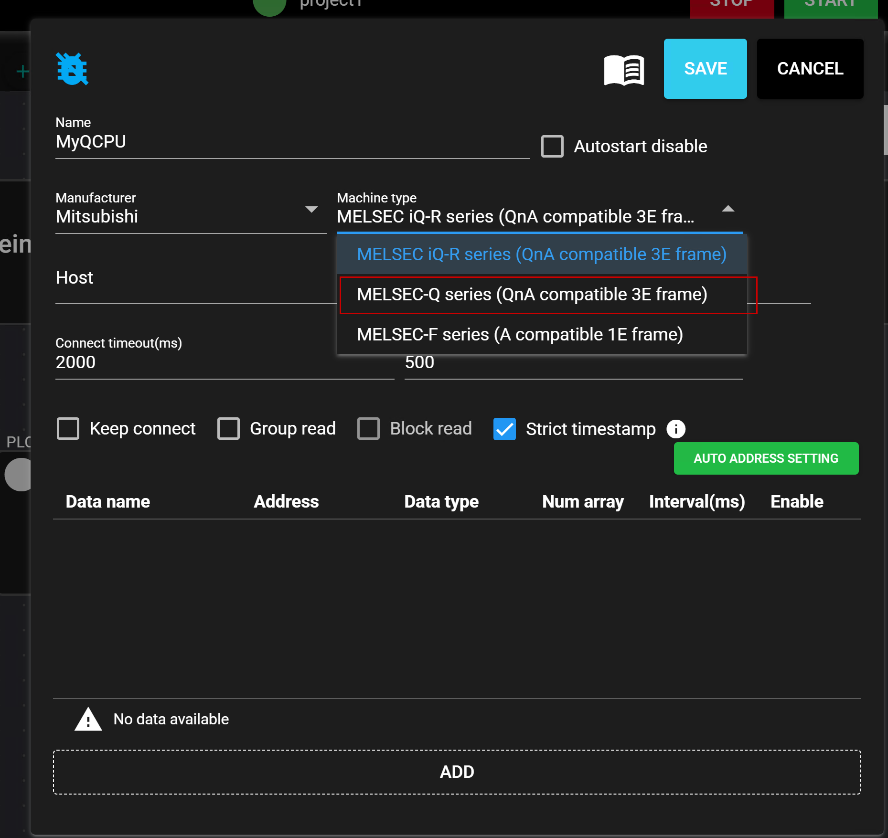The image size is (888, 838).
Task: Collapse the Machine type dropdown arrow
Action: (x=728, y=209)
